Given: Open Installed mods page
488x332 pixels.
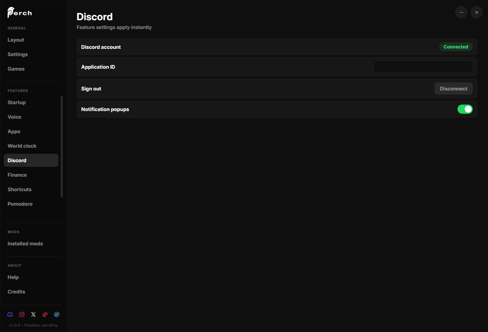Looking at the screenshot, I should click(x=31, y=243).
